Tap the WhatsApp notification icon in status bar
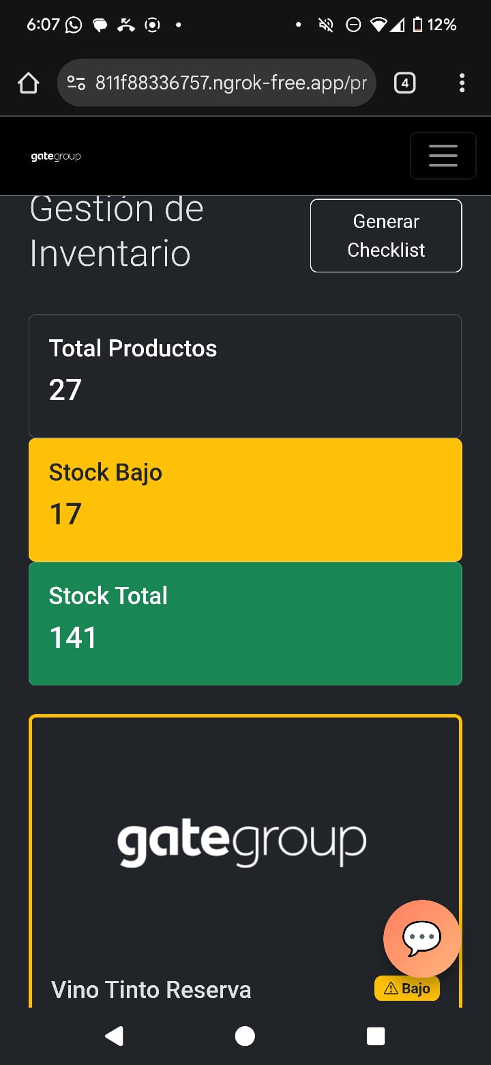Image resolution: width=491 pixels, height=1065 pixels. pyautogui.click(x=73, y=25)
